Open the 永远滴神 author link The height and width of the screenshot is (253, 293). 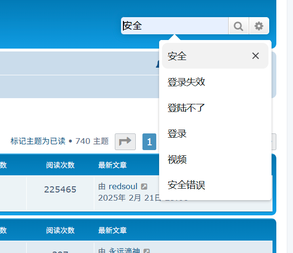pyautogui.click(x=124, y=251)
